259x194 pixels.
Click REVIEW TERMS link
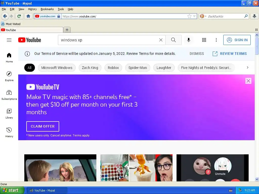tap(230, 54)
